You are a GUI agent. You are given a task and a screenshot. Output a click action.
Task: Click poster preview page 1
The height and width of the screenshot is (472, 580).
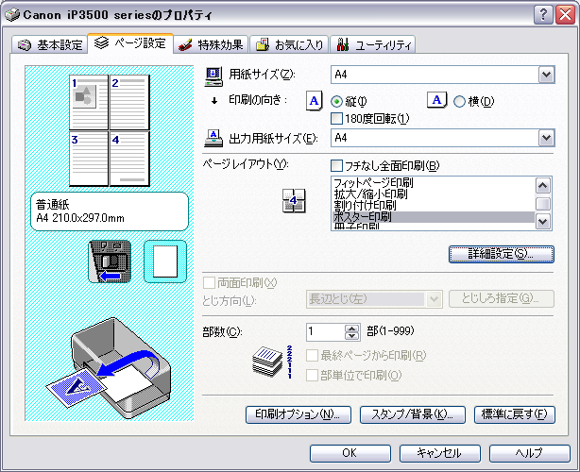tap(89, 102)
